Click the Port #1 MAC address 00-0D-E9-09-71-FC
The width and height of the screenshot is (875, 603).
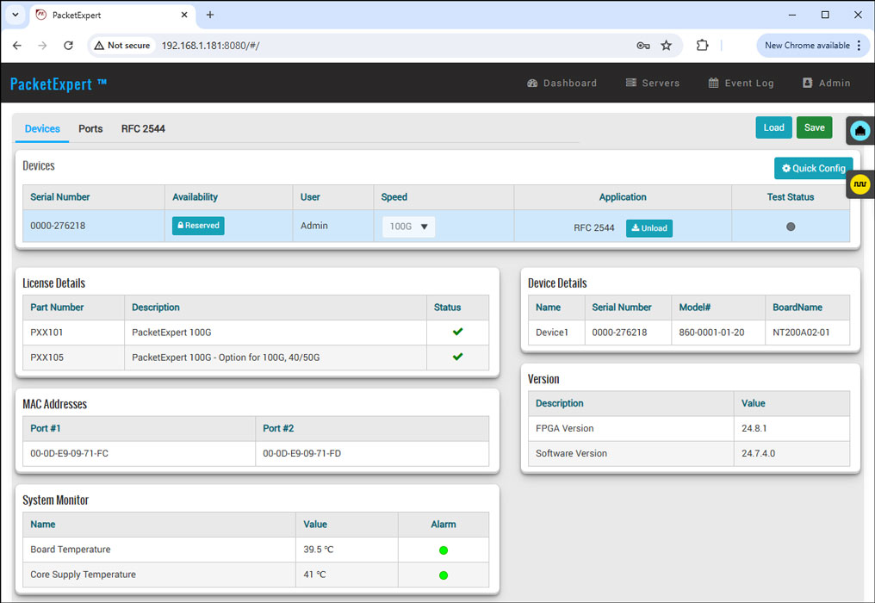click(x=69, y=454)
